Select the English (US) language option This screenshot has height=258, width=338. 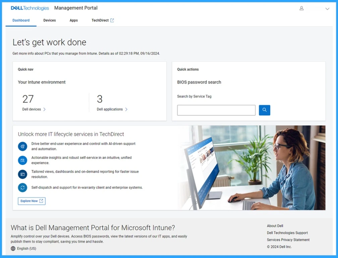pos(26,249)
